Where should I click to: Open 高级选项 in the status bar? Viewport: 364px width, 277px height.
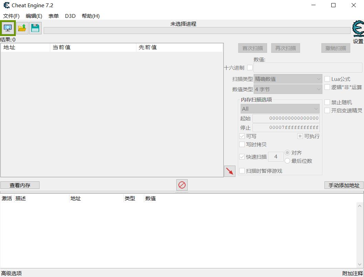click(11, 273)
